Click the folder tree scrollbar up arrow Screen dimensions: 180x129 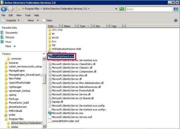(x=44, y=59)
